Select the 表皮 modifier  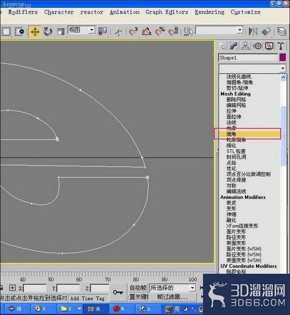231,203
